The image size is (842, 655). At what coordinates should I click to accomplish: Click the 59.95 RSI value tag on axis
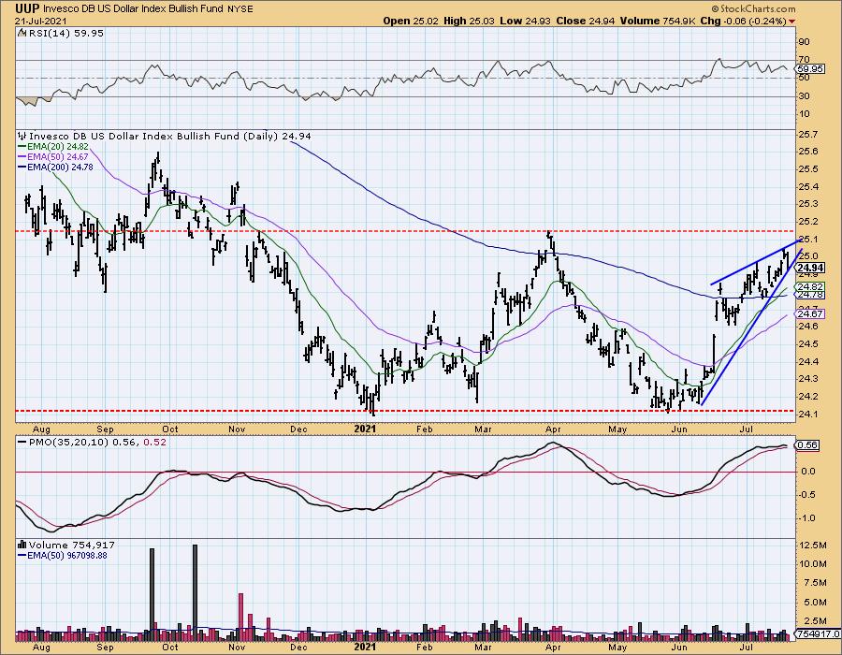click(x=811, y=68)
